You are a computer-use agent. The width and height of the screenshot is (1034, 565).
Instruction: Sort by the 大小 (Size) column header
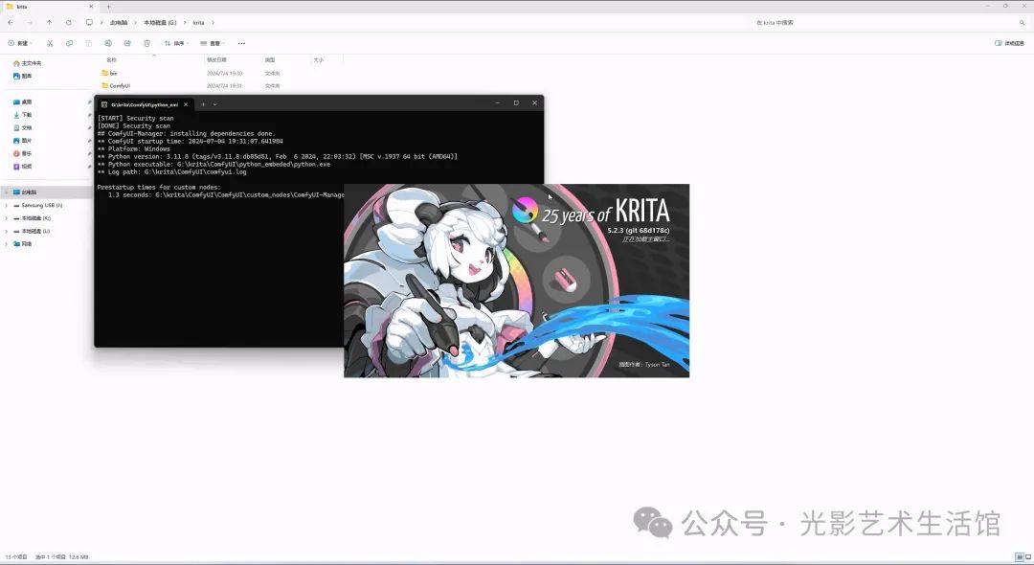(319, 60)
